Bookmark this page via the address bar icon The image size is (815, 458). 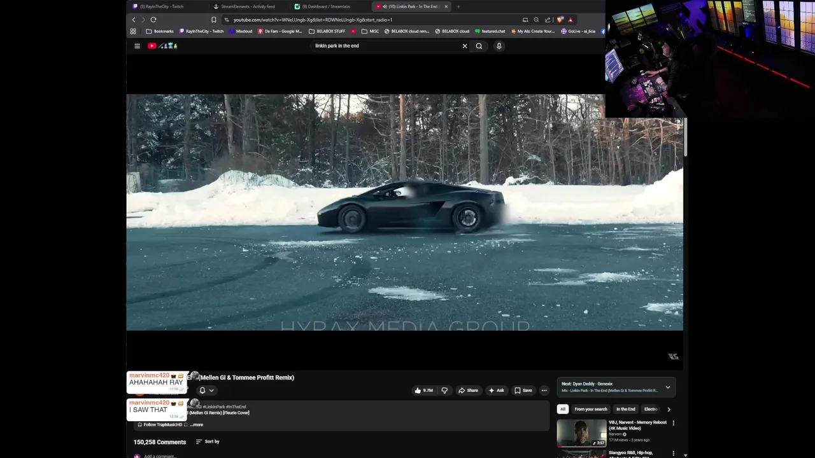coord(214,20)
